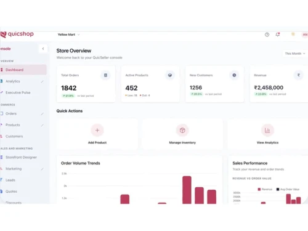
Task: Open Quotes in the sidebar
Action: click(x=11, y=192)
